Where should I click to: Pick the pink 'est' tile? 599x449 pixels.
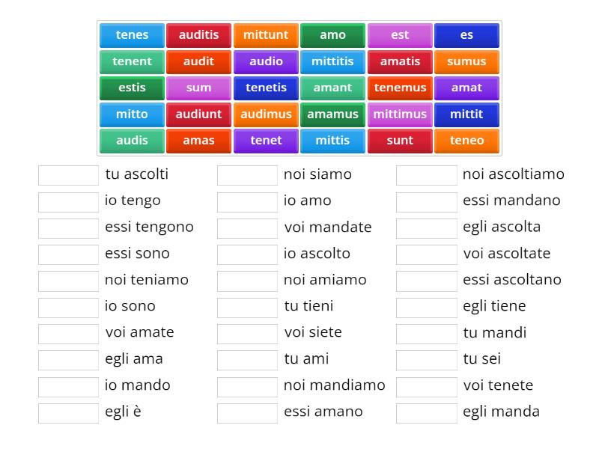point(400,34)
